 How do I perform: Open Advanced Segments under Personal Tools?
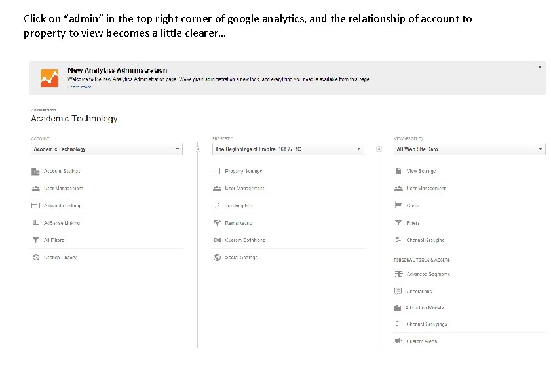(x=428, y=275)
